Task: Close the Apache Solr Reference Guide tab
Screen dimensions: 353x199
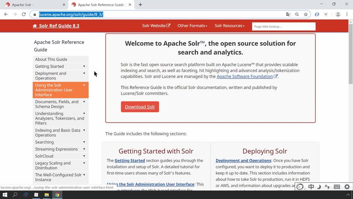Action: tap(130, 4)
